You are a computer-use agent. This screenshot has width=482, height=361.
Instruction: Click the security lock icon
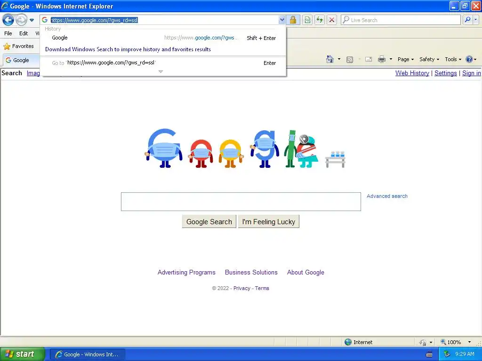tap(293, 20)
